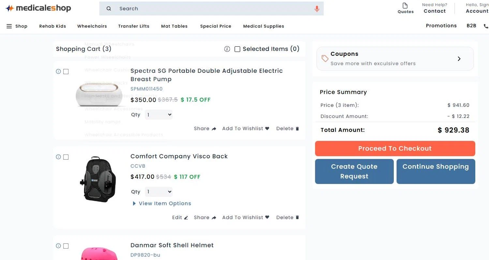Image resolution: width=489 pixels, height=260 pixels.
Task: Open Rehab Kids menu
Action: [52, 26]
